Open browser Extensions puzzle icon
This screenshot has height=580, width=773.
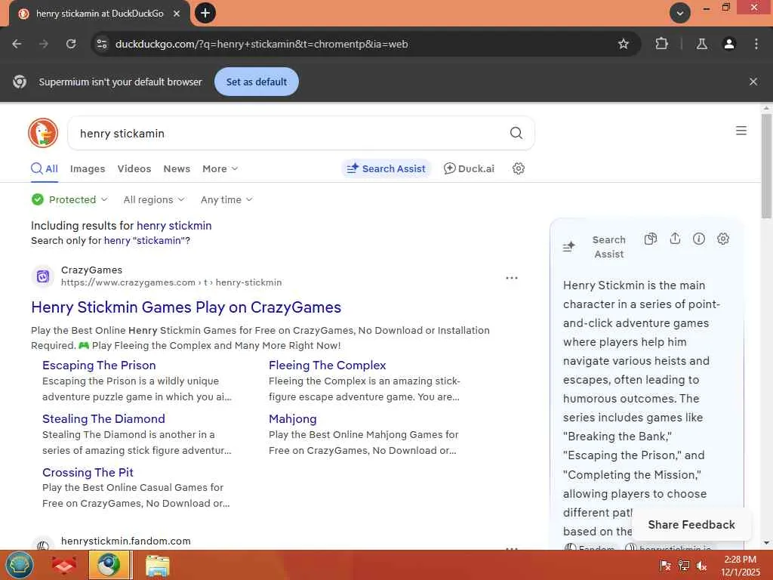click(661, 44)
